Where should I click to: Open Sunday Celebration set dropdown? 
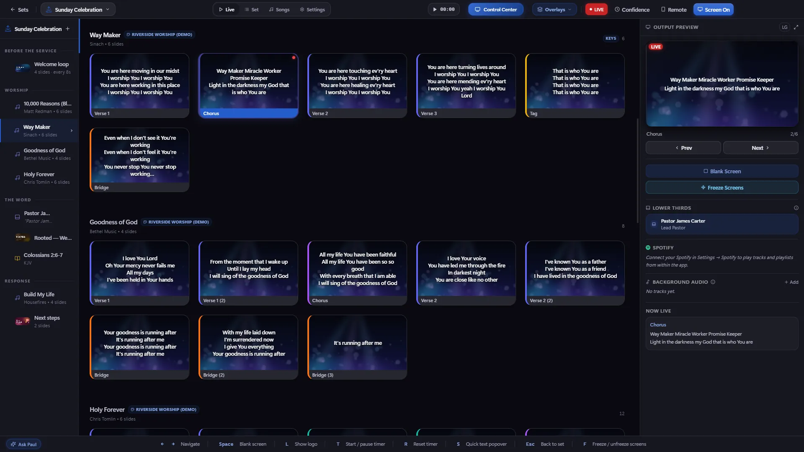(78, 10)
